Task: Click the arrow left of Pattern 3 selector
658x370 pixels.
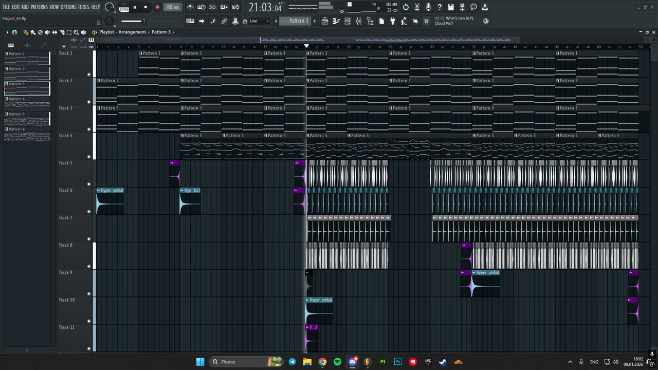Action: point(276,21)
